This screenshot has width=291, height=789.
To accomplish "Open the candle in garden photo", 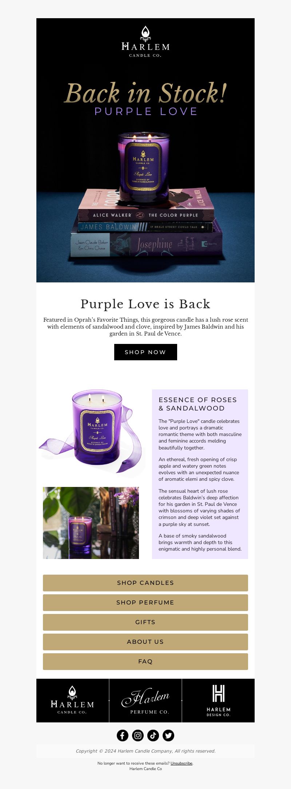I will click(91, 523).
